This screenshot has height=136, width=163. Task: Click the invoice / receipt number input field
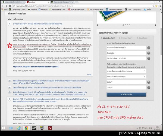pyautogui.click(x=126, y=58)
